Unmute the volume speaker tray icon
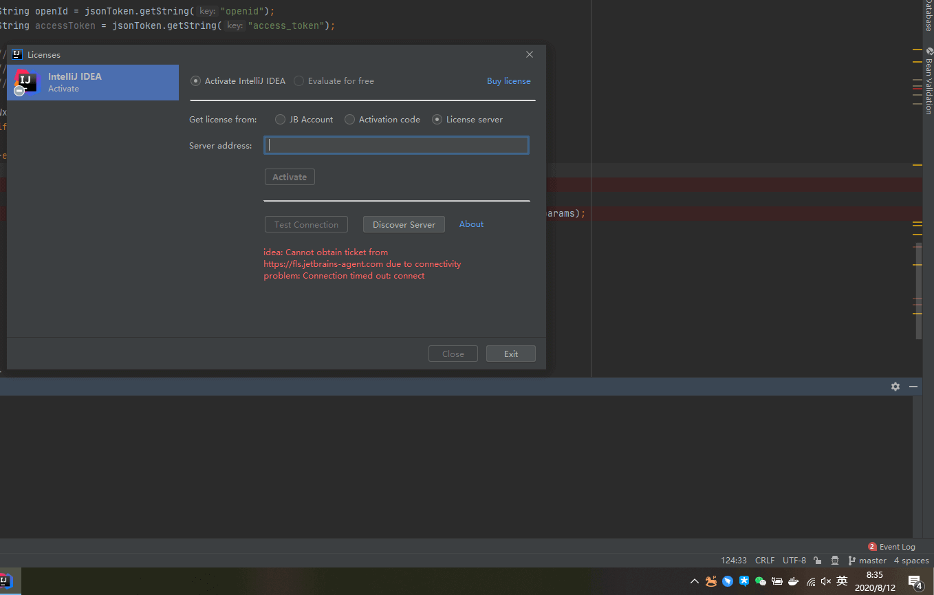 826,581
